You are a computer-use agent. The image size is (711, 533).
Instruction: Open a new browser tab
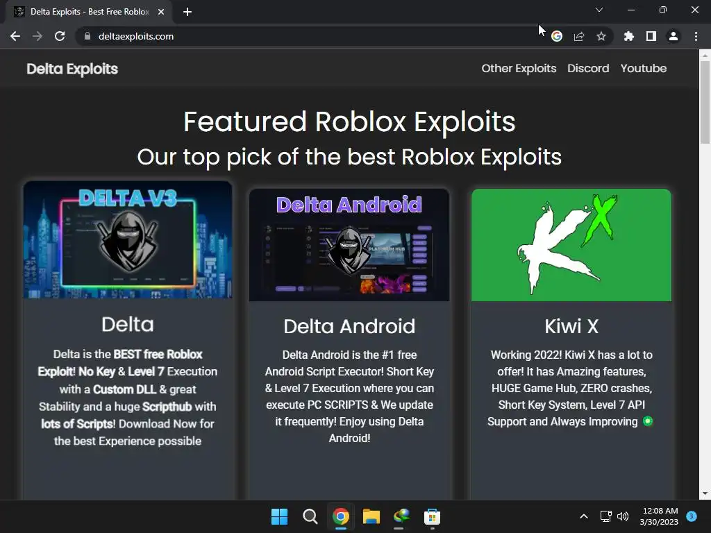pyautogui.click(x=187, y=12)
